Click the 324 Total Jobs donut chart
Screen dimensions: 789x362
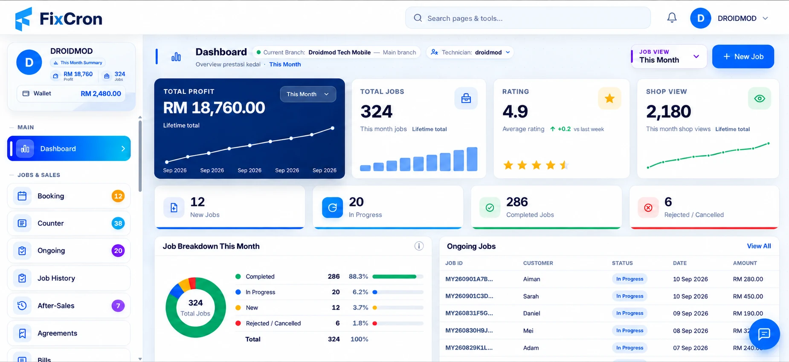coord(196,307)
